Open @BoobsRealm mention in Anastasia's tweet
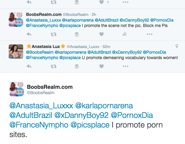 click(40, 52)
